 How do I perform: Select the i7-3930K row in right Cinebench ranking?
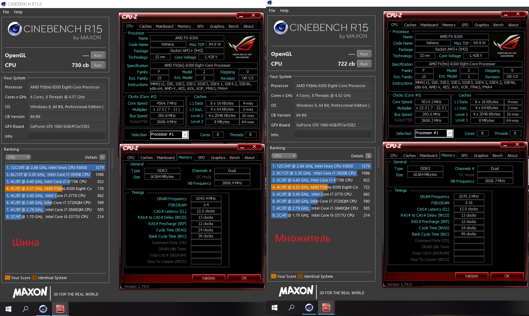click(321, 173)
